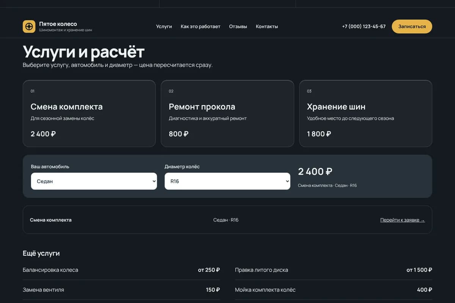Click the Правка литого диска row
The height and width of the screenshot is (303, 455).
click(x=334, y=270)
